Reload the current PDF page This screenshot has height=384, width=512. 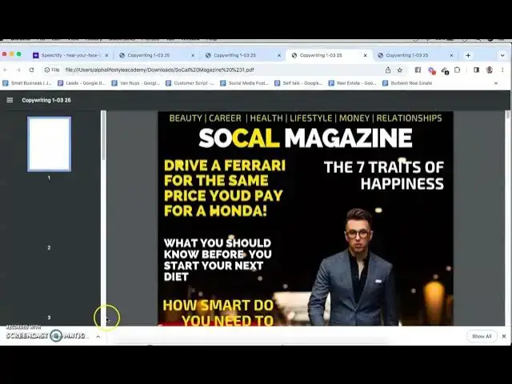coord(31,70)
